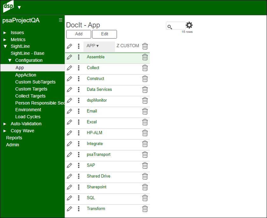This screenshot has height=218, width=267.
Task: Delete the SQL row
Action: [145, 198]
